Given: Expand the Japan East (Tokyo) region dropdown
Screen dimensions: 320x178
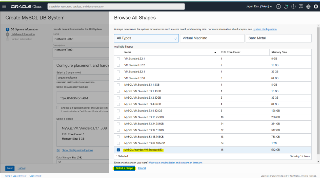Looking at the screenshot, I should [259, 6].
